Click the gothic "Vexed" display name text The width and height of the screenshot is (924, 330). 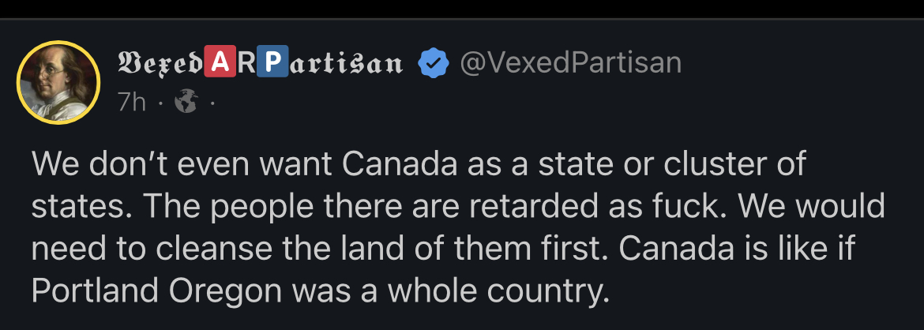(x=160, y=63)
